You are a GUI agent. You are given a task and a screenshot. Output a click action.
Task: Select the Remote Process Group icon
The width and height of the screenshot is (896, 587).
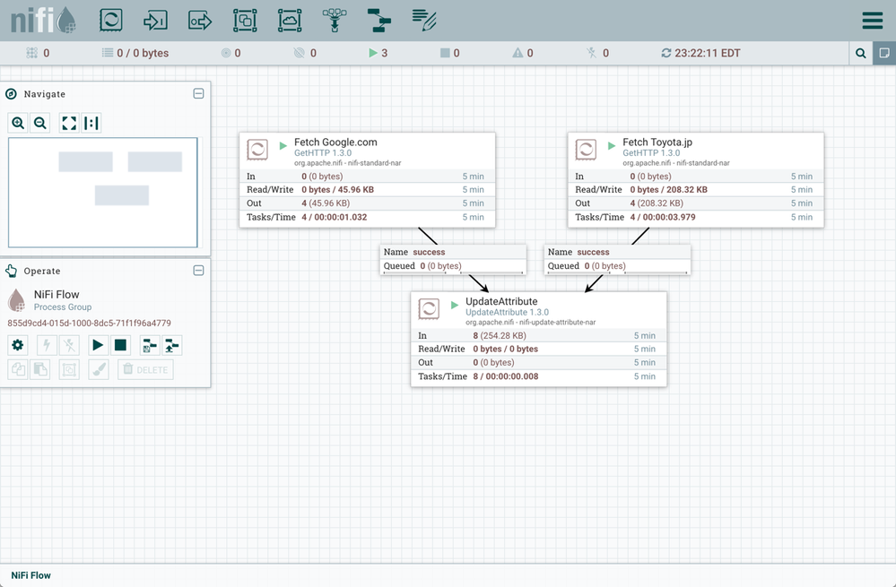click(x=290, y=20)
